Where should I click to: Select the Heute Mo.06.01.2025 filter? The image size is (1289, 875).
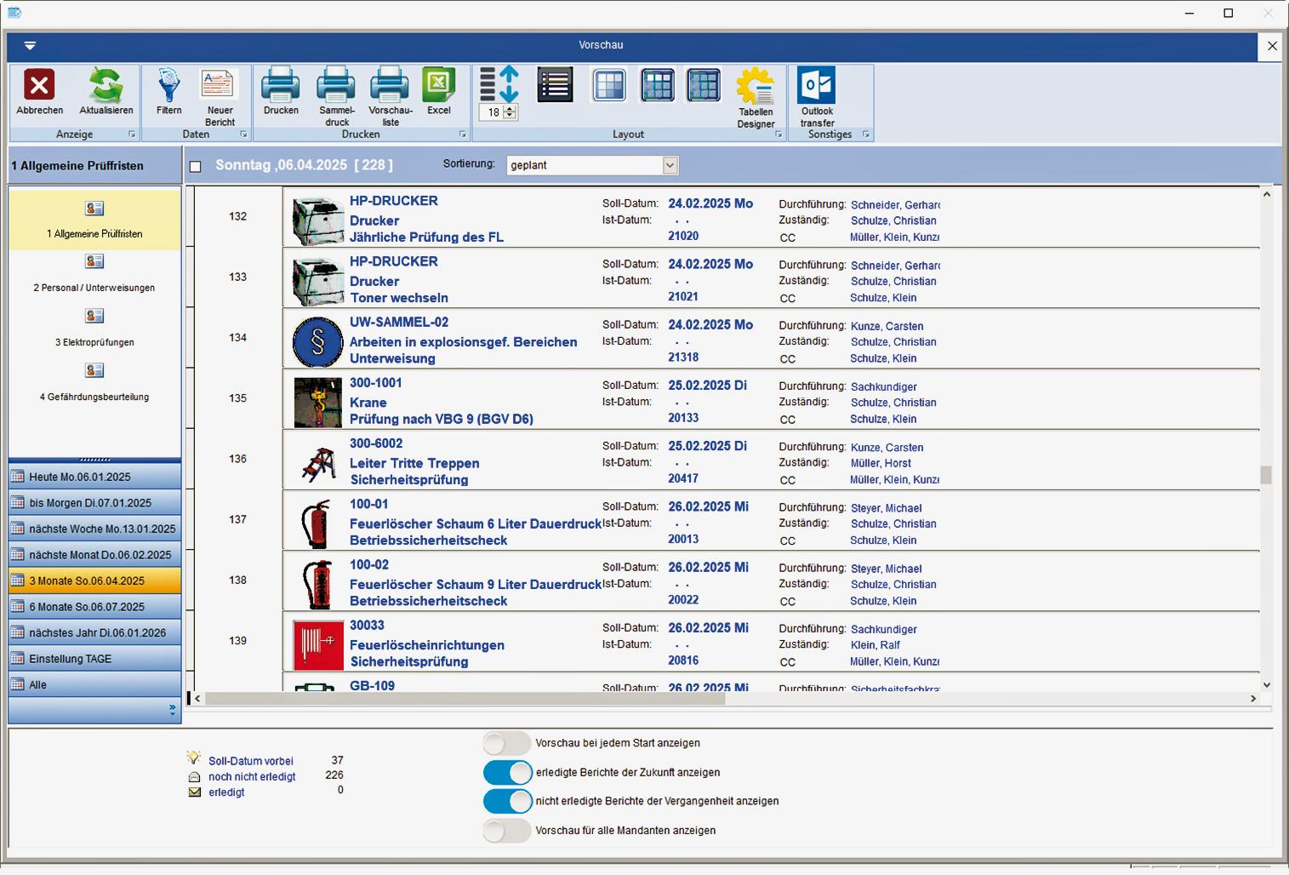pyautogui.click(x=94, y=477)
